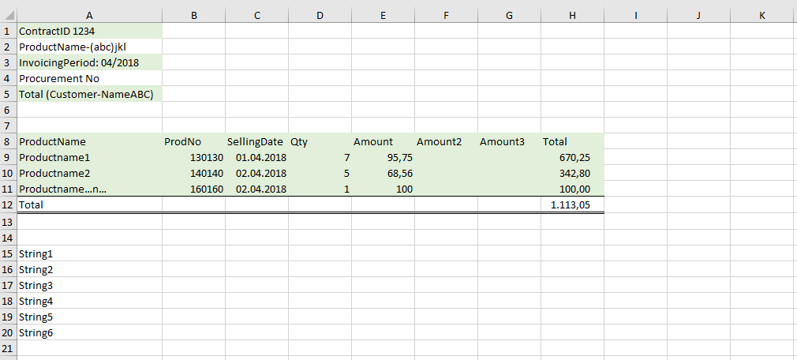Click the String6 cell
797x360 pixels.
(x=88, y=333)
